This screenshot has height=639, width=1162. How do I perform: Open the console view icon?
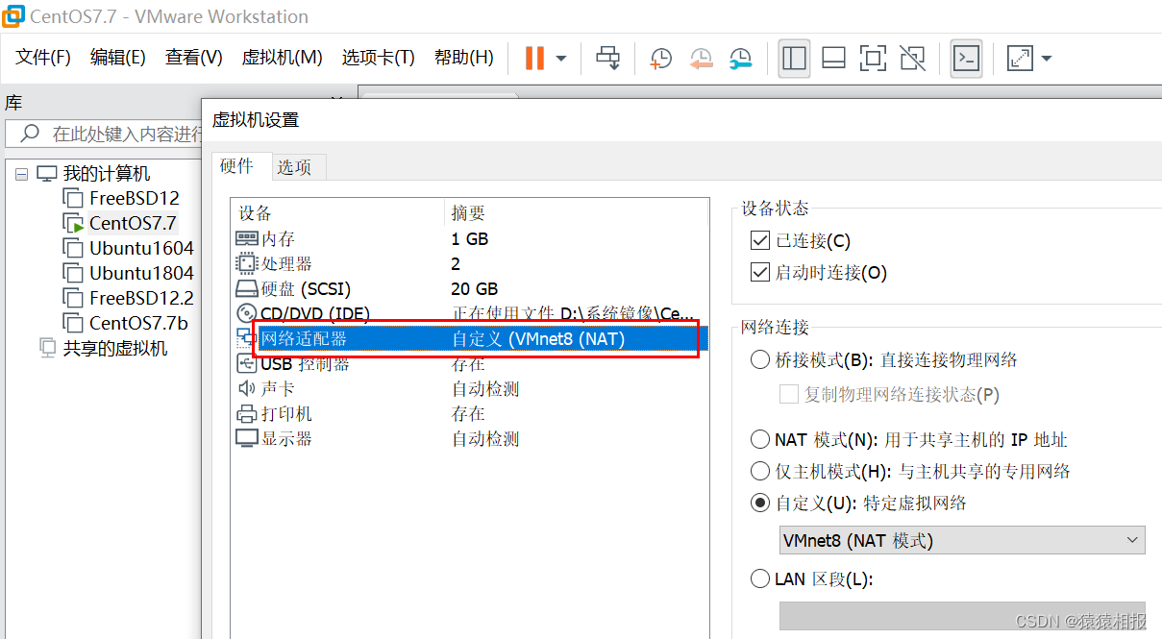coord(965,58)
